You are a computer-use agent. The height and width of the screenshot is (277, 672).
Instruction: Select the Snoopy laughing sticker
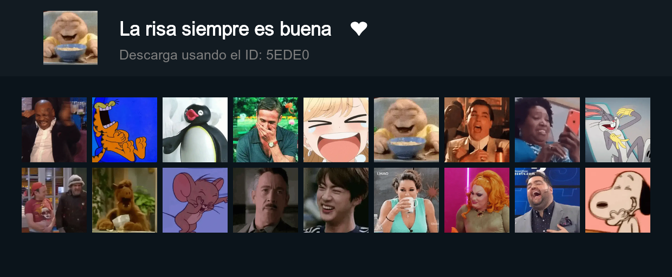pyautogui.click(x=618, y=200)
